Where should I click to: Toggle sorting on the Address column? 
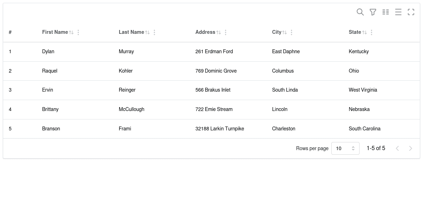click(219, 32)
